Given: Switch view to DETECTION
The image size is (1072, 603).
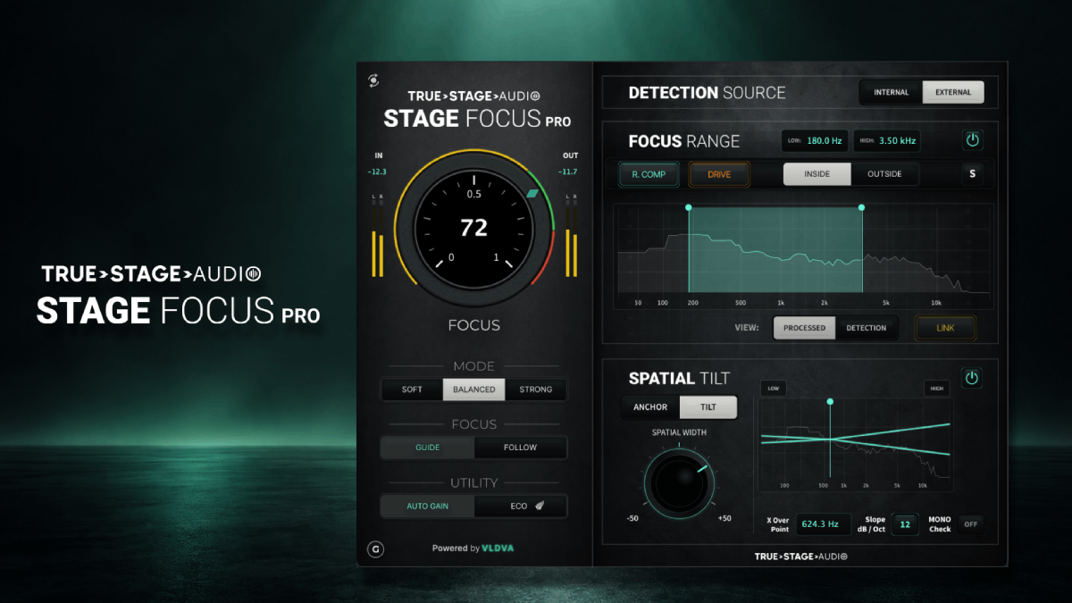Looking at the screenshot, I should point(867,328).
